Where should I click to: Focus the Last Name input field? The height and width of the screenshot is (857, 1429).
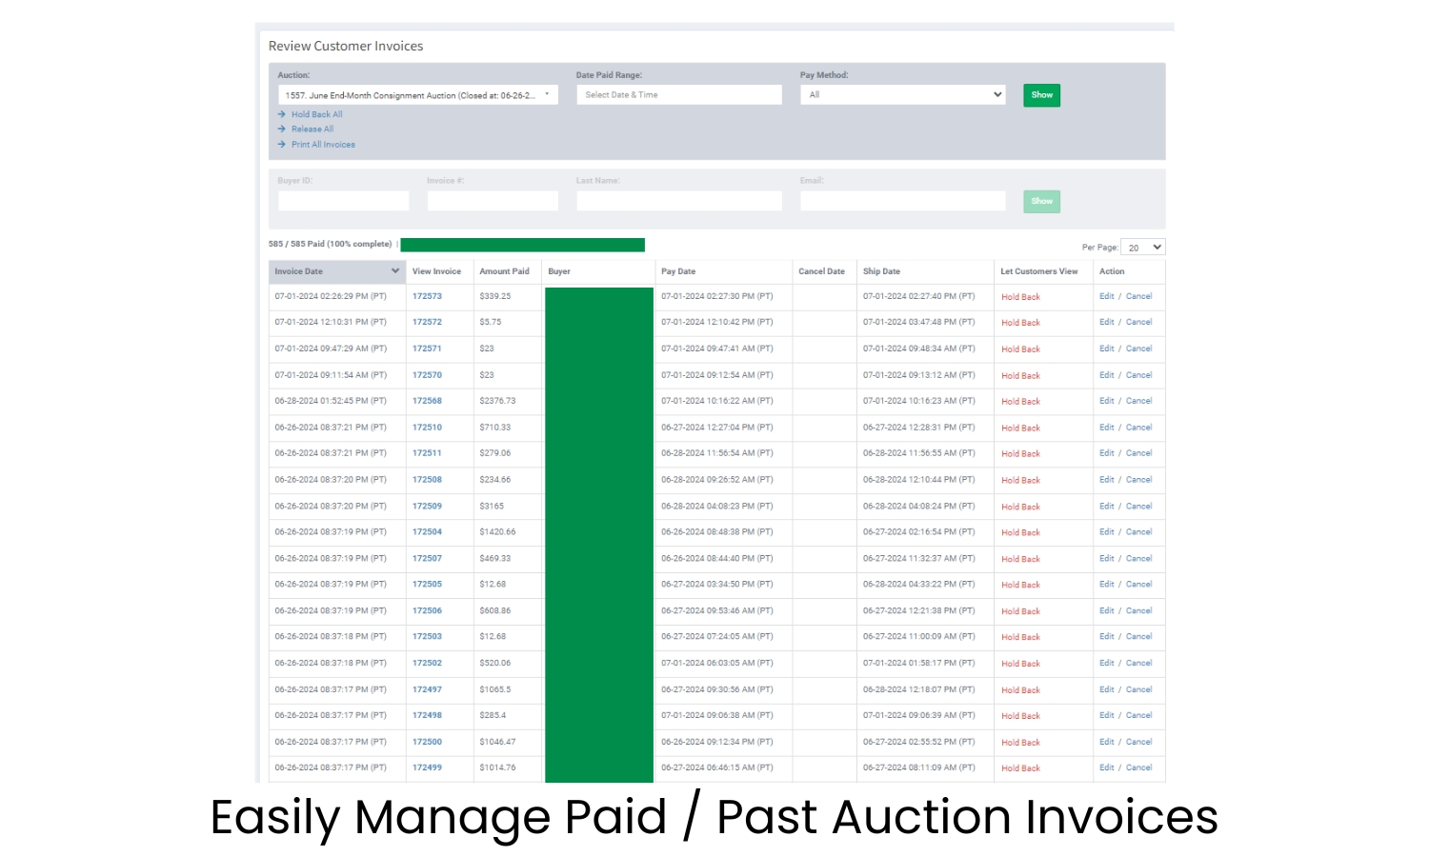679,201
